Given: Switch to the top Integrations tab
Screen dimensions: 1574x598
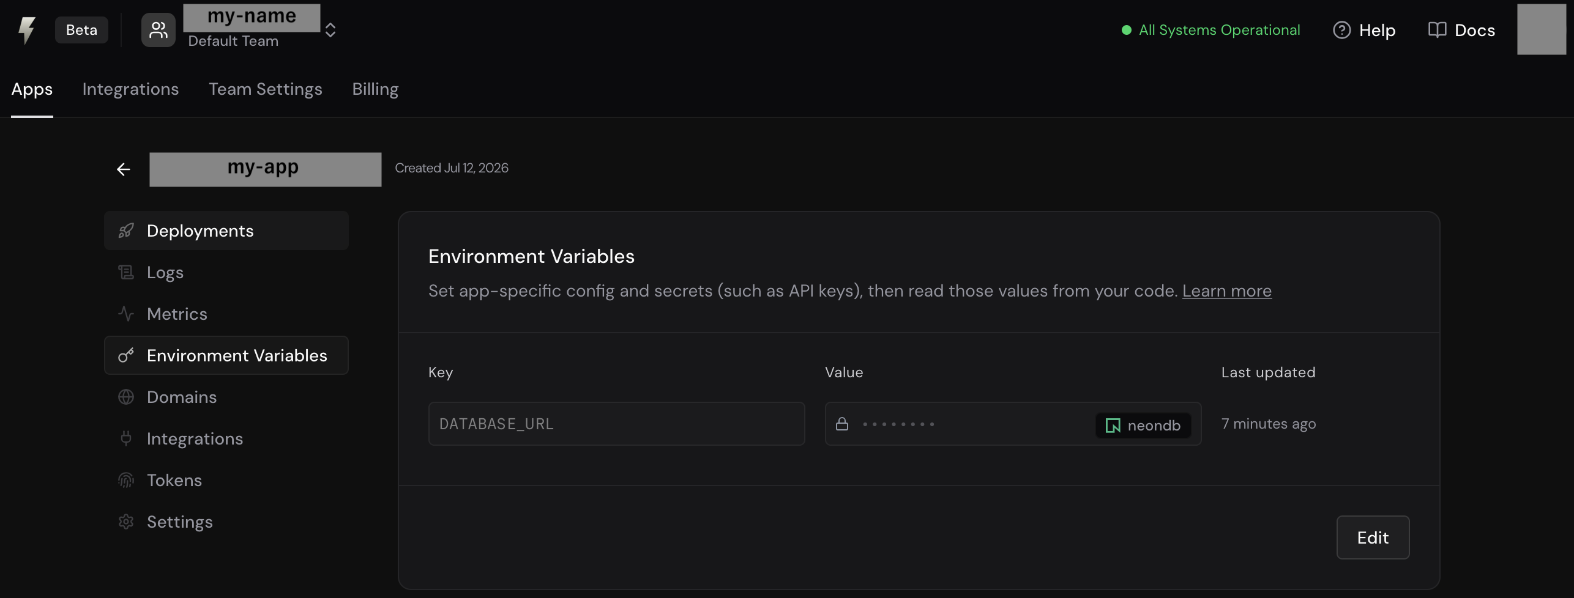Looking at the screenshot, I should pyautogui.click(x=130, y=89).
